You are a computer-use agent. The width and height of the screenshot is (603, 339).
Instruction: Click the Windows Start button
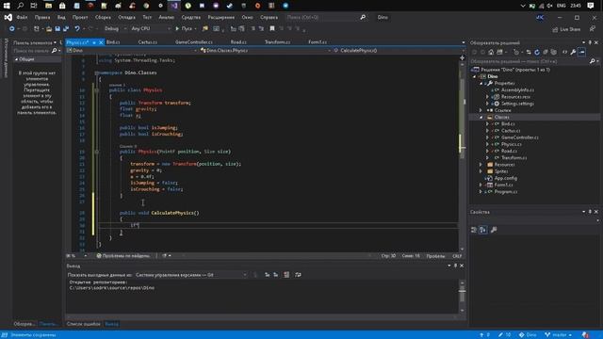[7, 6]
